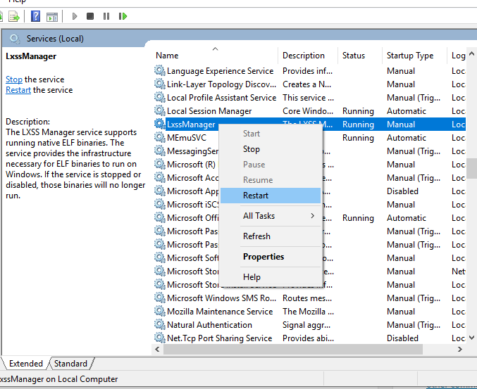Select the Natural Authentication service
477x389 pixels.
(x=209, y=325)
